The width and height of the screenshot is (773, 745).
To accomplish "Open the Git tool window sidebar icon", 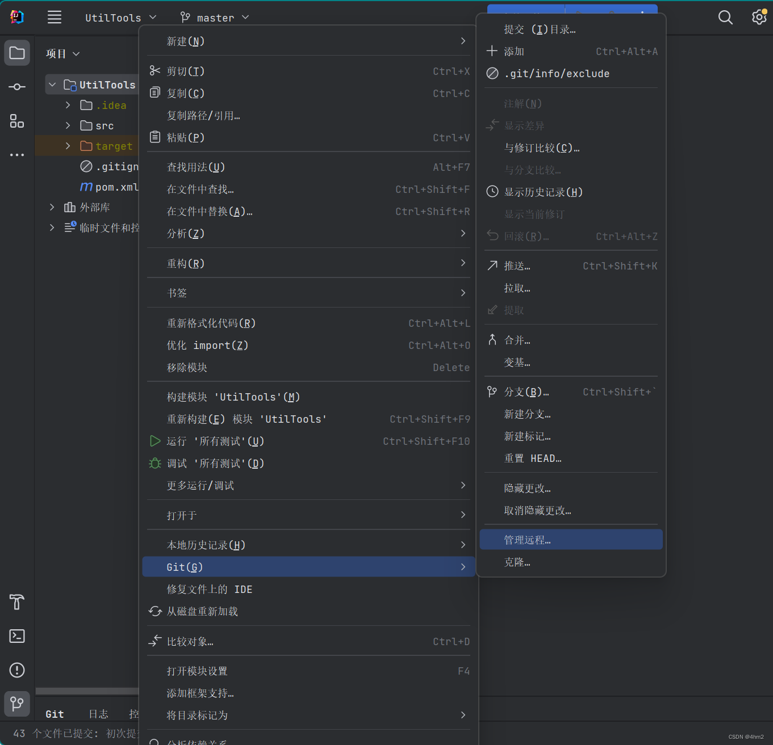I will pos(17,704).
